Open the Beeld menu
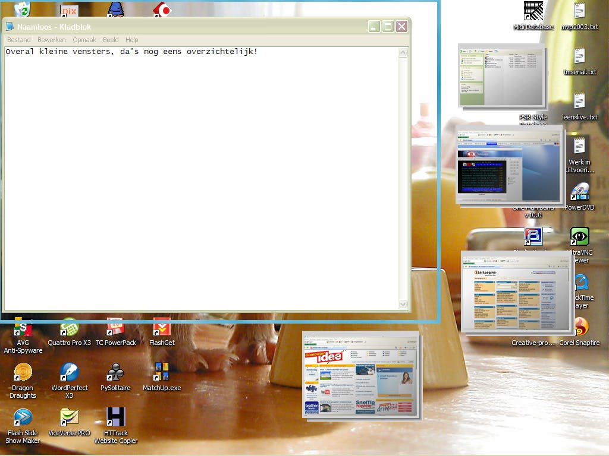The height and width of the screenshot is (456, 609). pos(111,40)
